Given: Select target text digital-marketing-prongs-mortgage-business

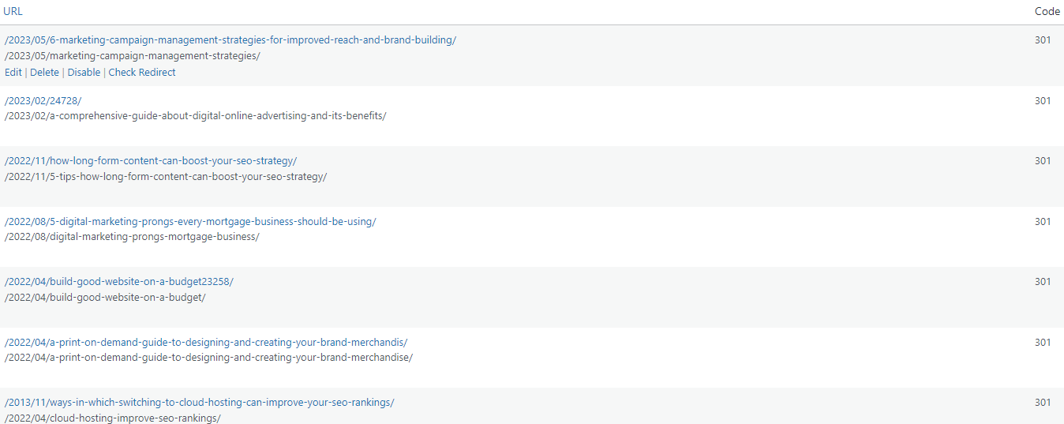Looking at the screenshot, I should pos(131,237).
